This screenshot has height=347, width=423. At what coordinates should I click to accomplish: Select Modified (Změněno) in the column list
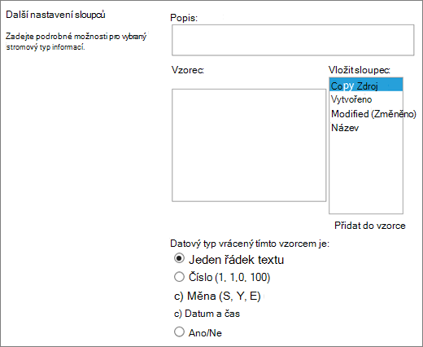pos(373,113)
